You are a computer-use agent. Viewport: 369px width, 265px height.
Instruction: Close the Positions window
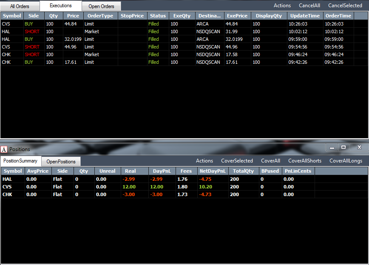[359, 148]
